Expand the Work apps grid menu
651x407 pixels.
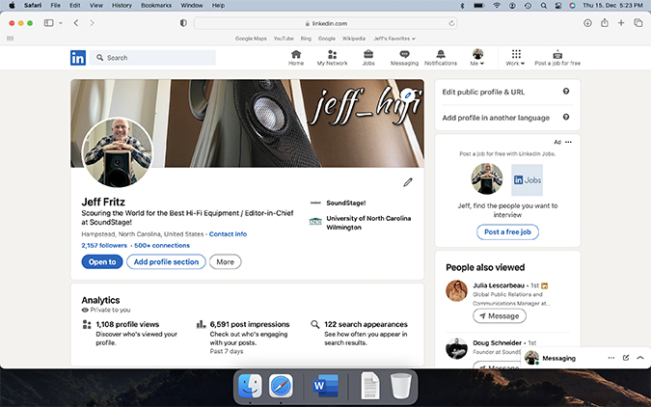coord(516,58)
